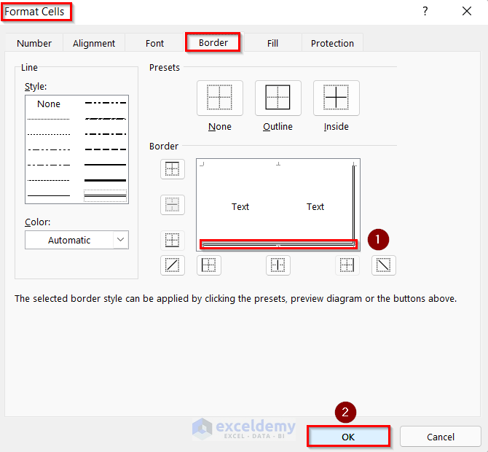Click the right edge in border preview
The height and width of the screenshot is (452, 488).
(x=354, y=204)
